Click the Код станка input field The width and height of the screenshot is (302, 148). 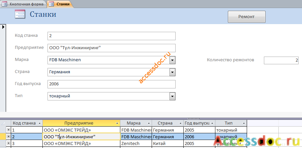(x=111, y=36)
